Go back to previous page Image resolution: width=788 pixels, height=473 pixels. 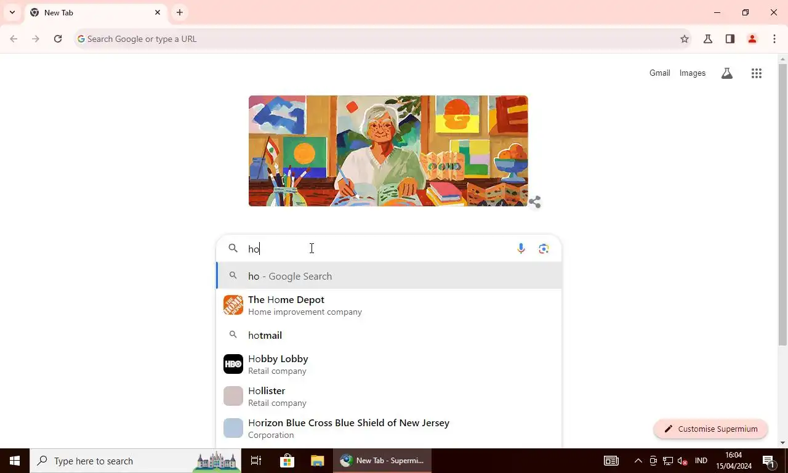[14, 39]
